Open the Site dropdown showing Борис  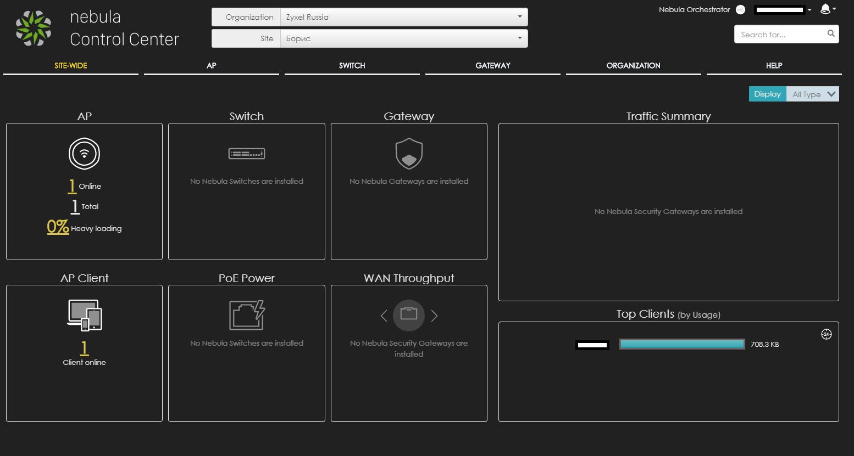404,38
